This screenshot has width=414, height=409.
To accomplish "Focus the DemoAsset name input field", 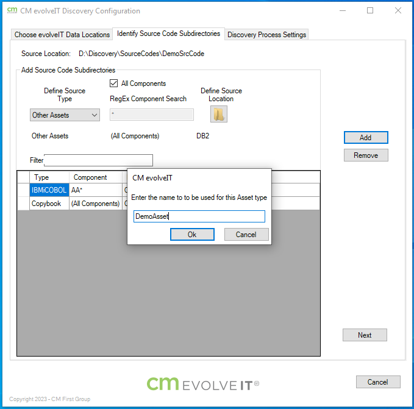I will pos(199,216).
